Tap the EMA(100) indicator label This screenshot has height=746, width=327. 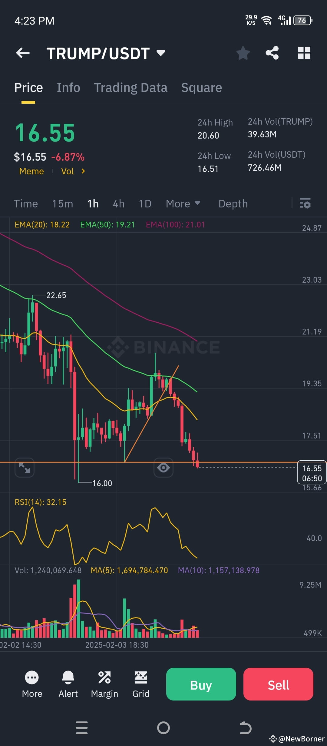[175, 225]
